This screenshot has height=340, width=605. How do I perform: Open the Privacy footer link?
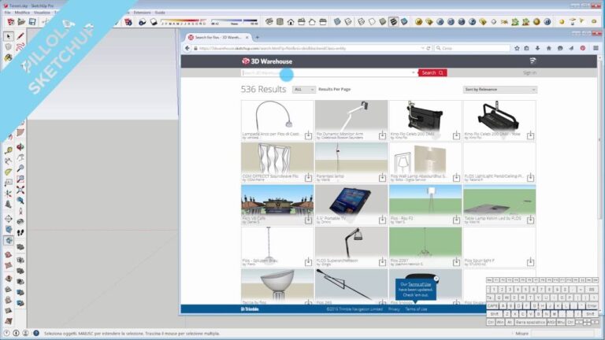point(394,309)
